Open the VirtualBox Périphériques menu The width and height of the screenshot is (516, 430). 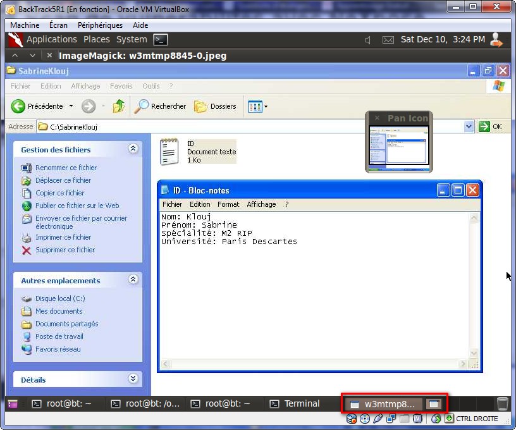tap(100, 25)
